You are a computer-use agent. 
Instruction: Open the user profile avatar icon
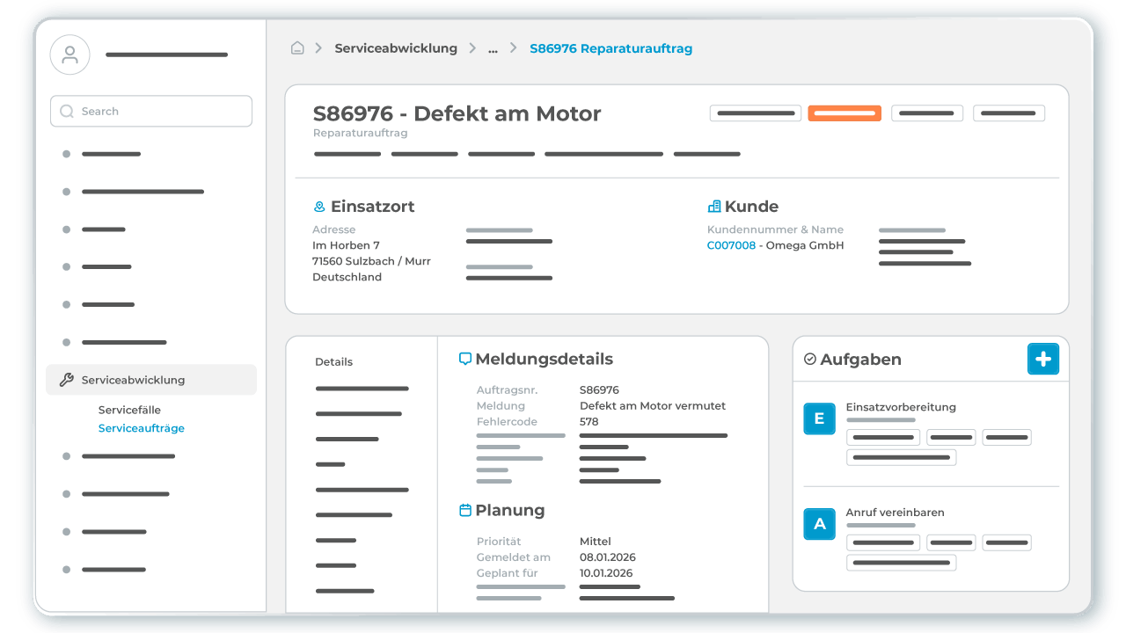(x=69, y=55)
